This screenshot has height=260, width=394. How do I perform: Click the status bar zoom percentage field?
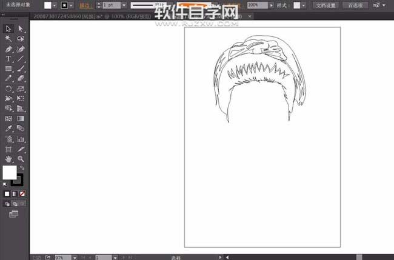point(63,258)
